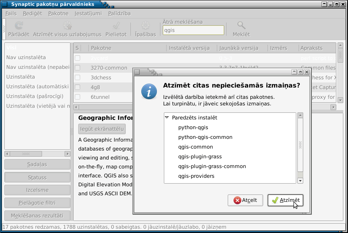Viewport: 348px width, 233px height.
Task: Select the Nav uzinstalēta filter entry
Action: pyautogui.click(x=37, y=58)
